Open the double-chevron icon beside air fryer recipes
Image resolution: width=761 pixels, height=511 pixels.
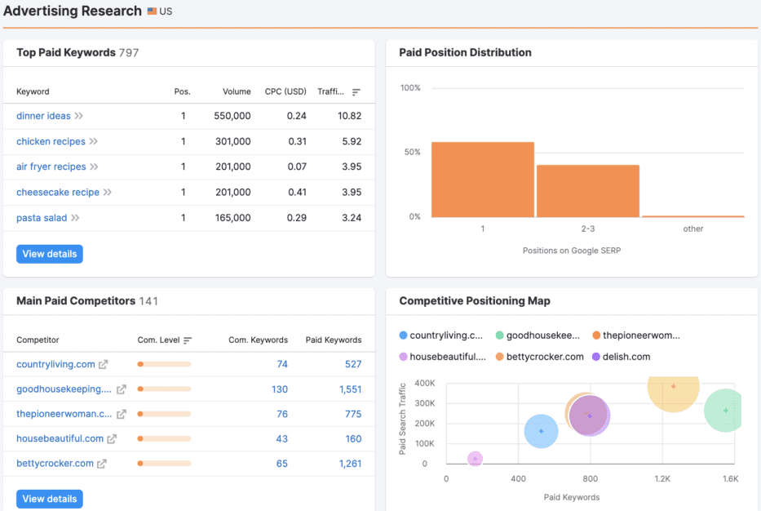[x=94, y=167]
